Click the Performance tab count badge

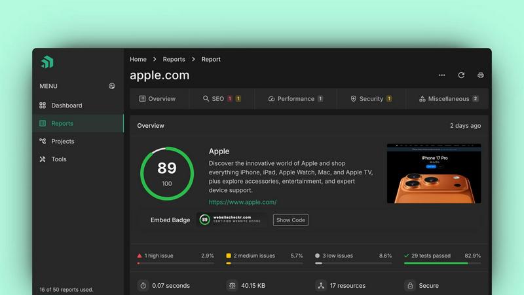click(x=320, y=99)
